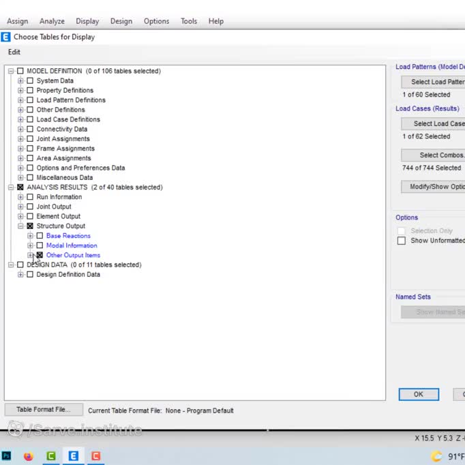This screenshot has width=465, height=465.
Task: Open the orange-red C taskbar app
Action: coord(96,456)
